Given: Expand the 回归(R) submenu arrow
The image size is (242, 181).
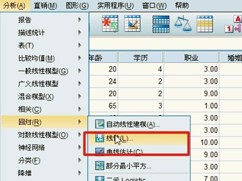Looking at the screenshot, I should click(x=80, y=122).
